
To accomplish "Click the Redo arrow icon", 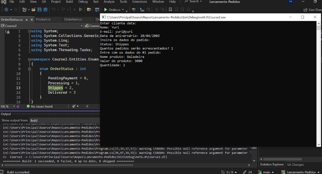I will click(63, 10).
